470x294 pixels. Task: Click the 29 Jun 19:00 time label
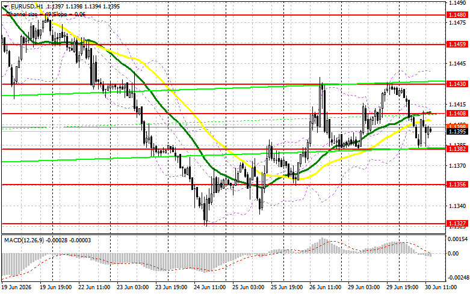click(x=402, y=287)
